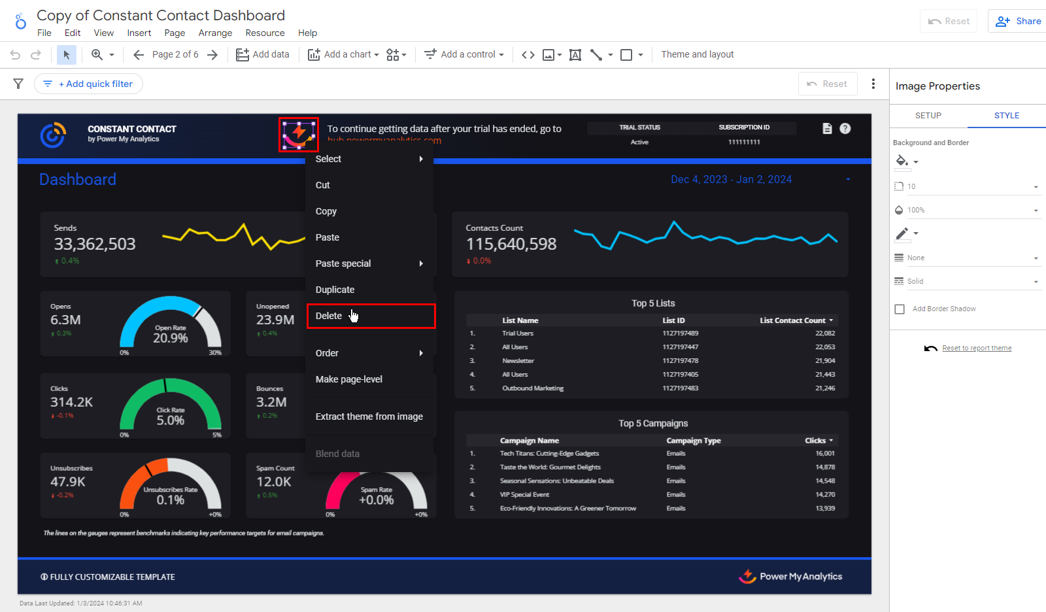Click Reset to report theme link

976,348
